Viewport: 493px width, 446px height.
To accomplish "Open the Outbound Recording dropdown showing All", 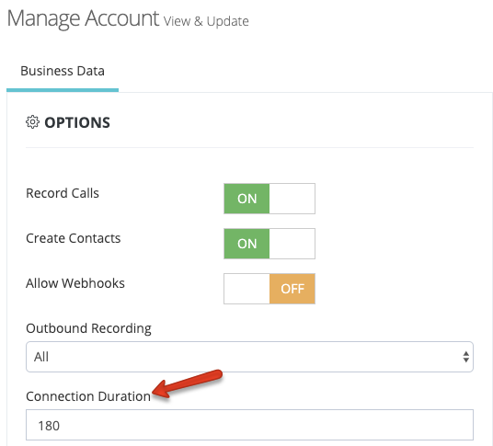I will [x=249, y=357].
